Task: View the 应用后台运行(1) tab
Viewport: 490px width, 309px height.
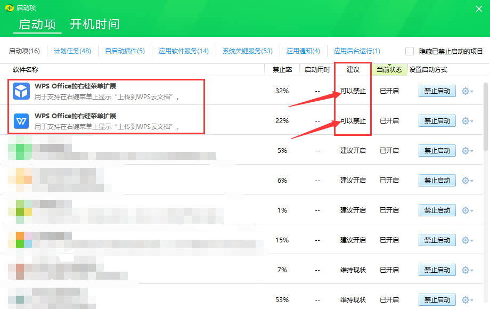Action: [357, 51]
